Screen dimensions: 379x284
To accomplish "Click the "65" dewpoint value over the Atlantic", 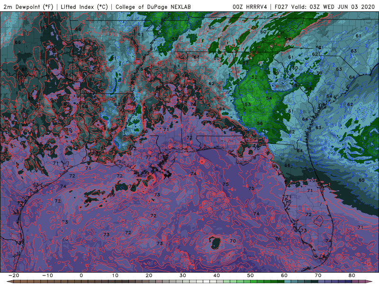I will (361, 180).
